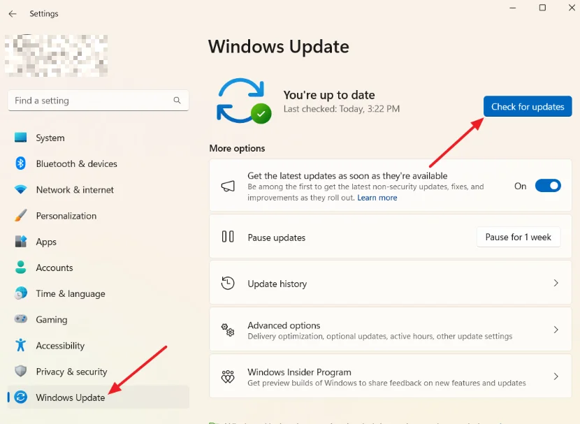
Task: Click the Windows Insider Program hearts icon
Action: (x=228, y=377)
